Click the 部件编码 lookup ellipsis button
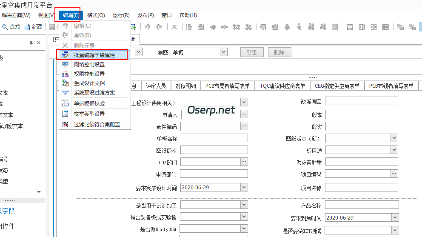Viewport: 422px width, 237px height. [244, 126]
